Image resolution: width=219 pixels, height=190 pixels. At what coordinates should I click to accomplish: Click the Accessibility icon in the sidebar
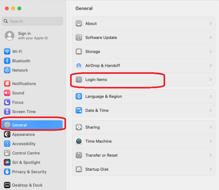tap(7, 144)
